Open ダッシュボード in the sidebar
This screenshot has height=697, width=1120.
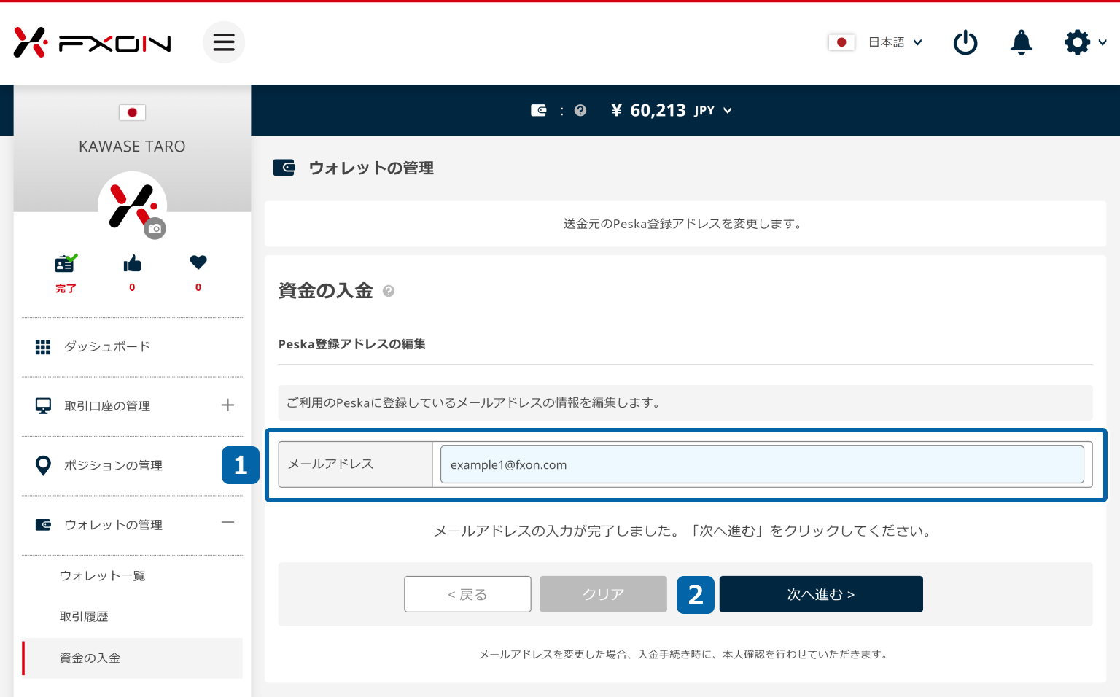tap(107, 347)
